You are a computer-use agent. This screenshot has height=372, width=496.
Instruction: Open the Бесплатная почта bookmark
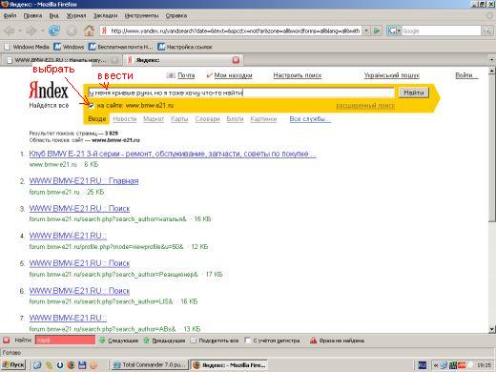121,47
